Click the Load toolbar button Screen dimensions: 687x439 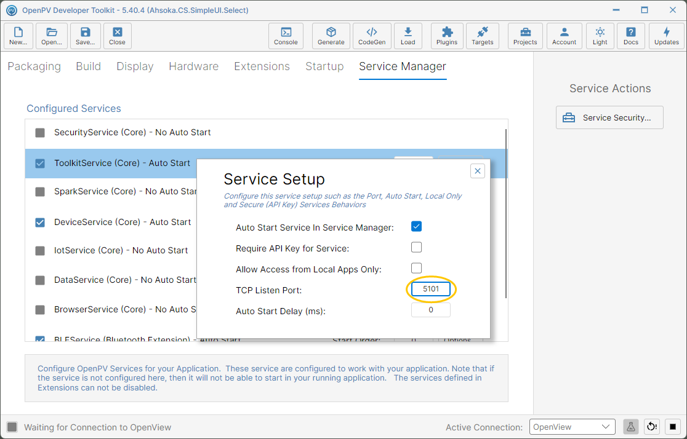coord(408,36)
